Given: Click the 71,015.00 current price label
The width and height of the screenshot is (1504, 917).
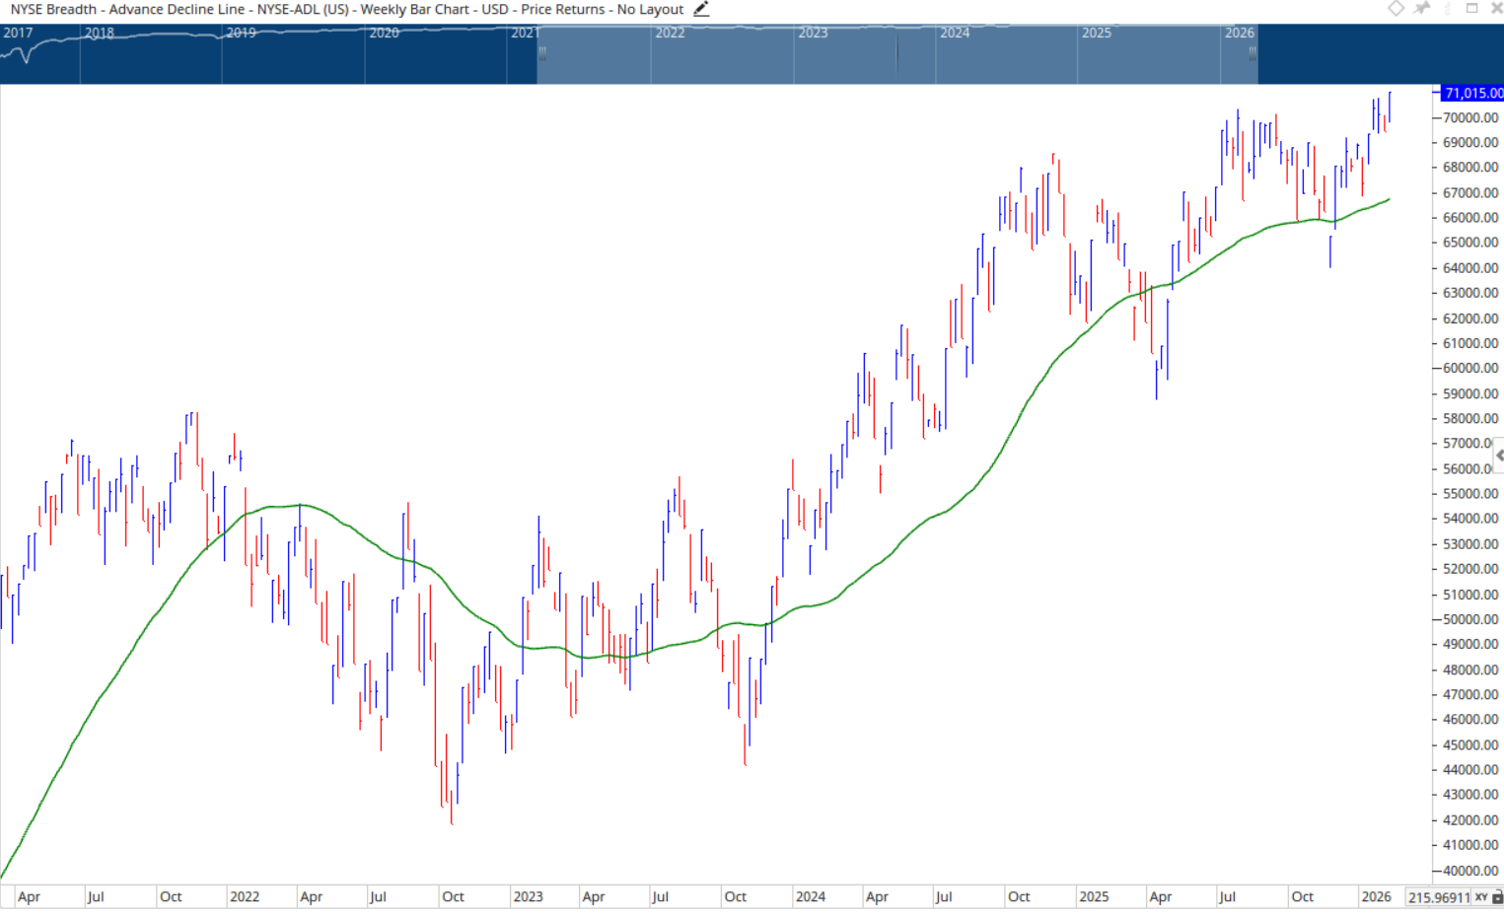Looking at the screenshot, I should coord(1473,93).
